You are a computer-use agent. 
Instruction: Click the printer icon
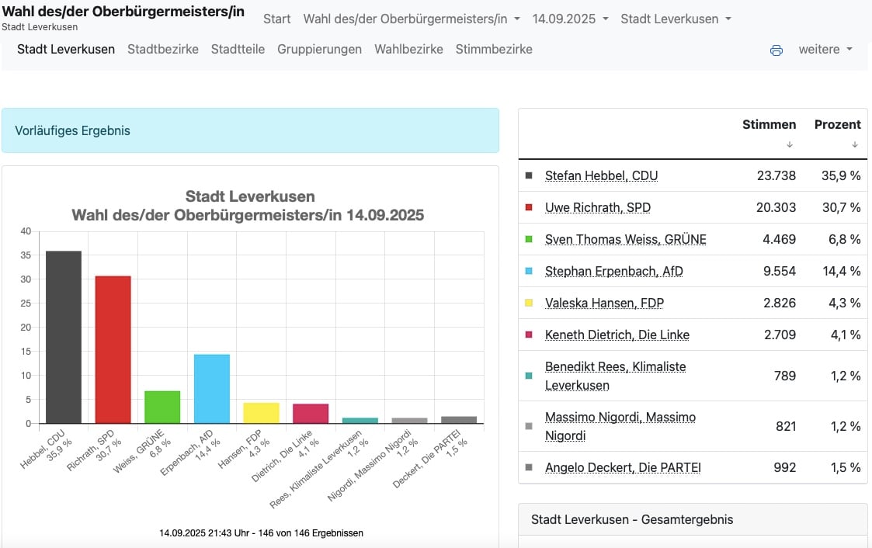[776, 50]
